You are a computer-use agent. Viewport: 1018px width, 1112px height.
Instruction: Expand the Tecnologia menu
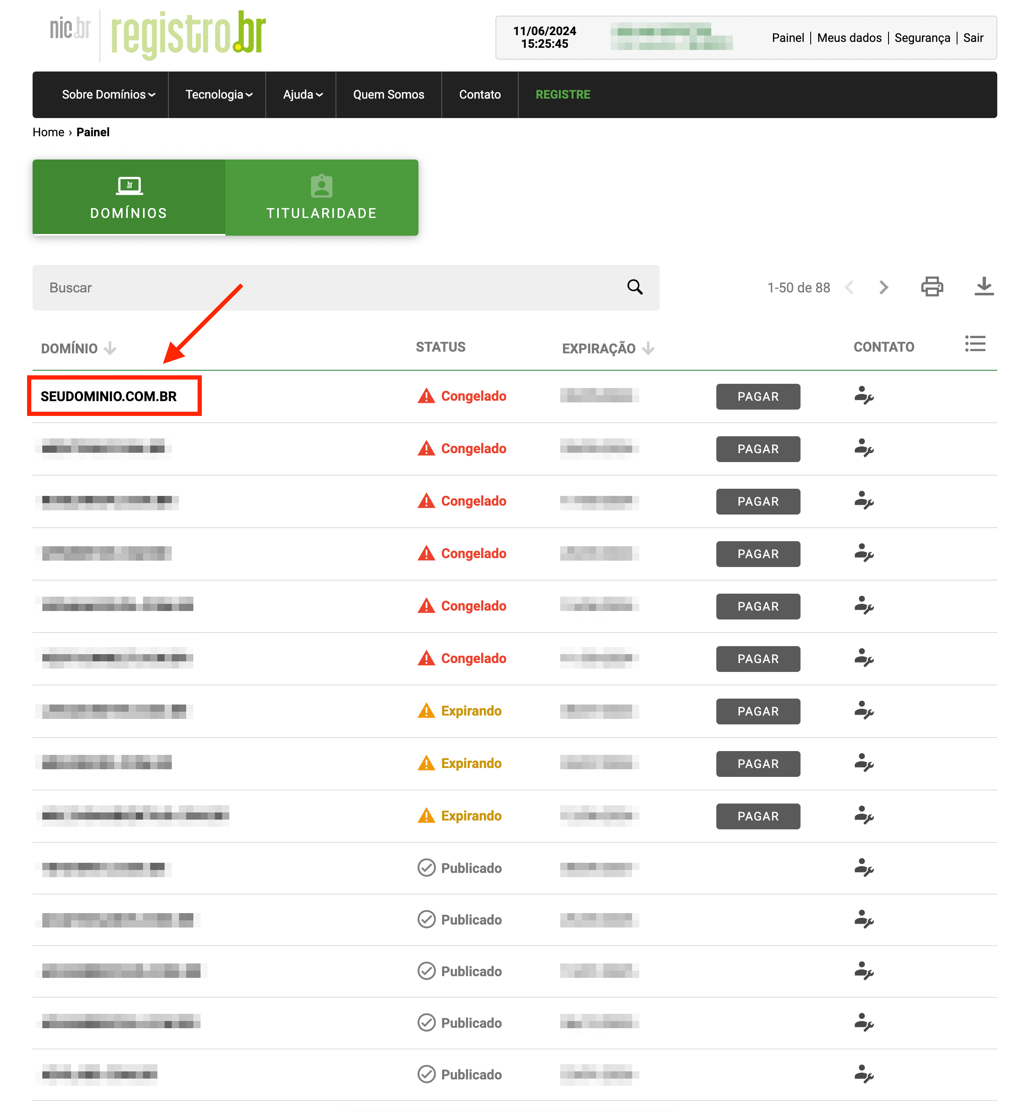pos(218,94)
